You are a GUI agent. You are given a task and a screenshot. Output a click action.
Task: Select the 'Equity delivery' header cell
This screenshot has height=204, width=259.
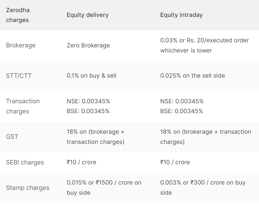point(88,15)
